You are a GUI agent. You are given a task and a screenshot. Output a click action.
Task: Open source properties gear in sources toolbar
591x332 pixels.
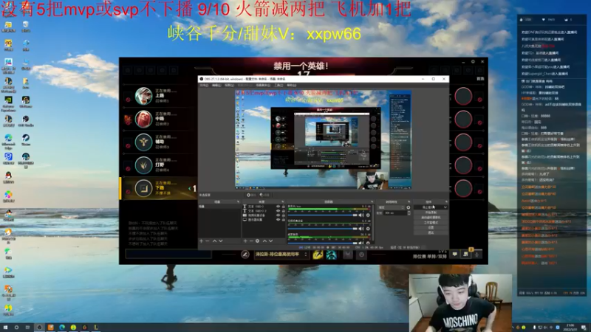click(257, 241)
